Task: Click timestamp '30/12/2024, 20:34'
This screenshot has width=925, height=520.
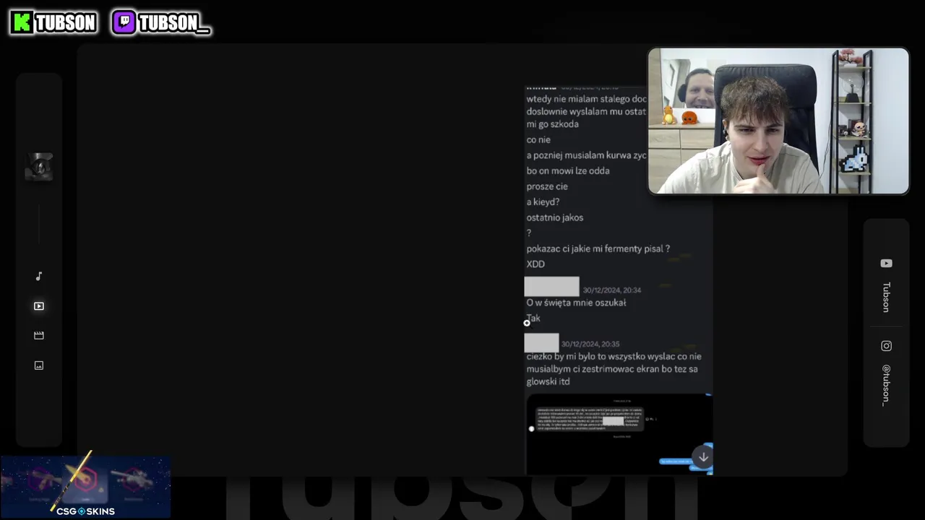Action: pyautogui.click(x=612, y=290)
